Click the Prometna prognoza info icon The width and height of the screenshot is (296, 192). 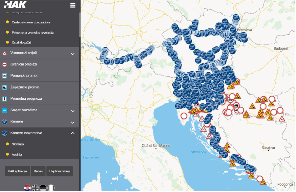click(x=4, y=99)
